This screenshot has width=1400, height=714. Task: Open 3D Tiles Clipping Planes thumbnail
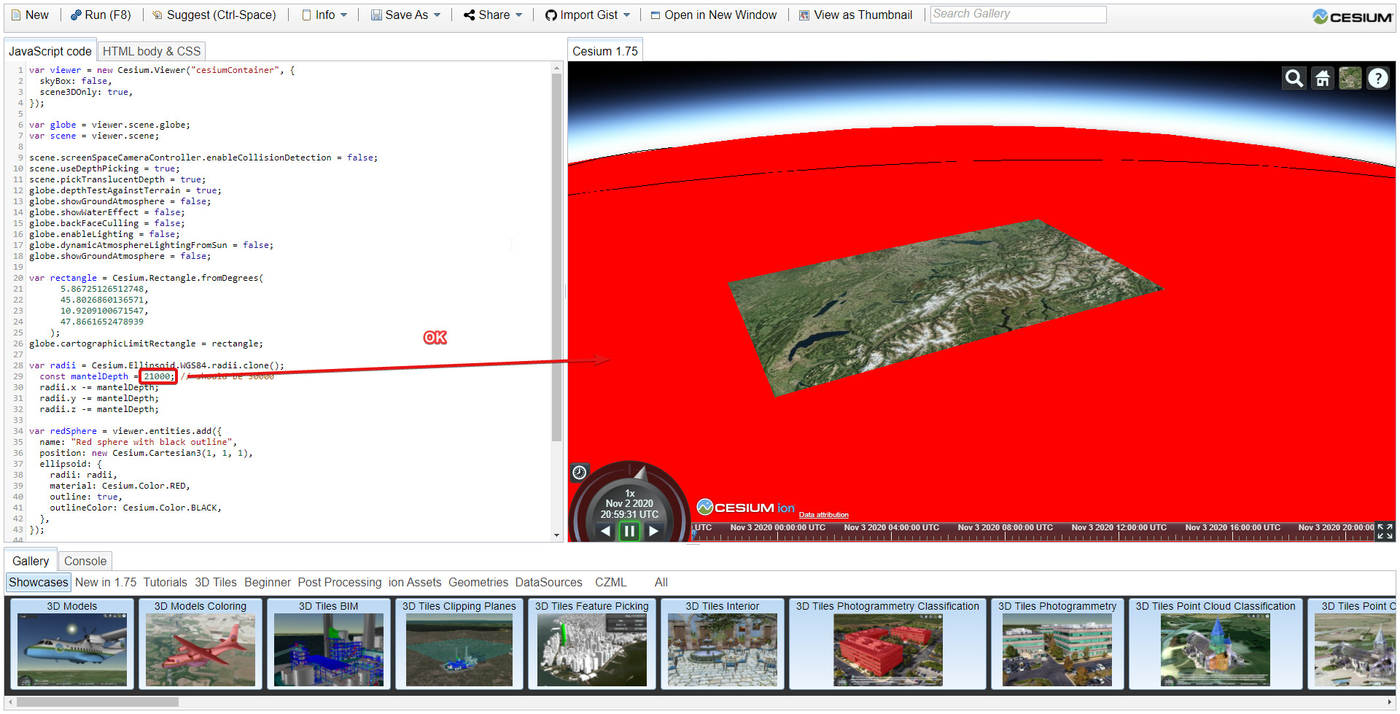(459, 643)
